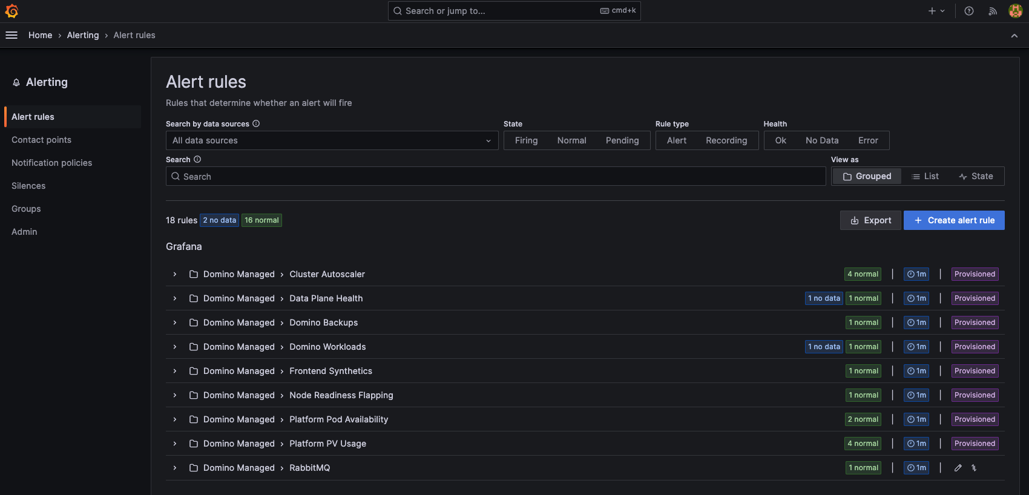The width and height of the screenshot is (1029, 495).
Task: Click the 2 no data summary badge
Action: (219, 220)
